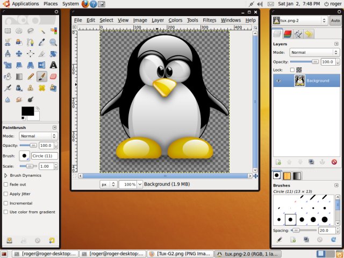
Task: Open the Layers panel configuration menu arrow
Action: point(336,44)
